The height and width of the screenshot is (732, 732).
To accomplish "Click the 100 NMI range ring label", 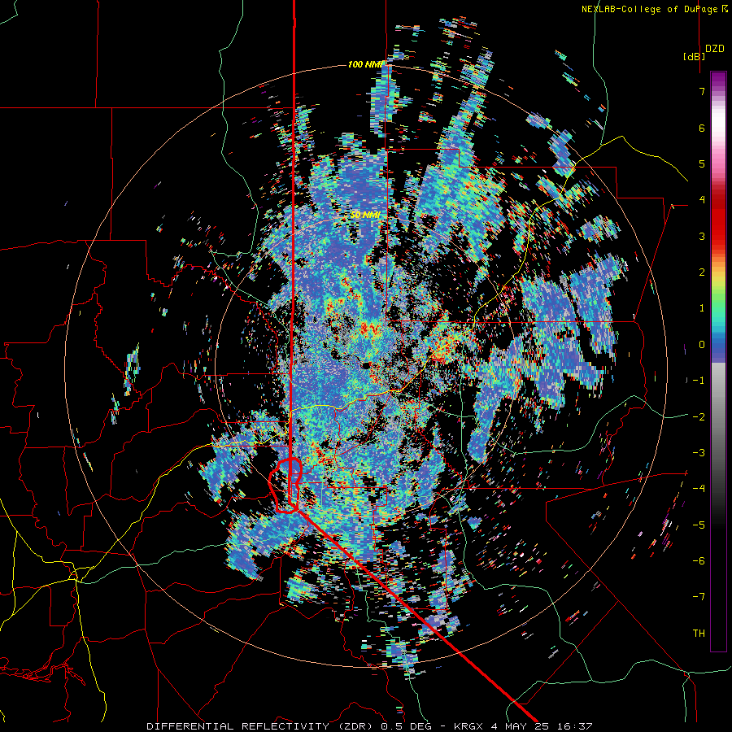I will point(365,64).
